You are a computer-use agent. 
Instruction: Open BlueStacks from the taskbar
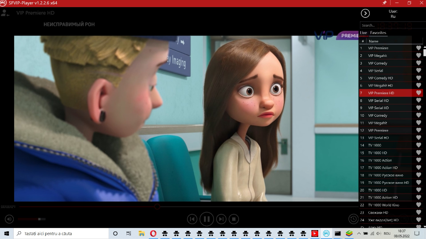(x=349, y=233)
